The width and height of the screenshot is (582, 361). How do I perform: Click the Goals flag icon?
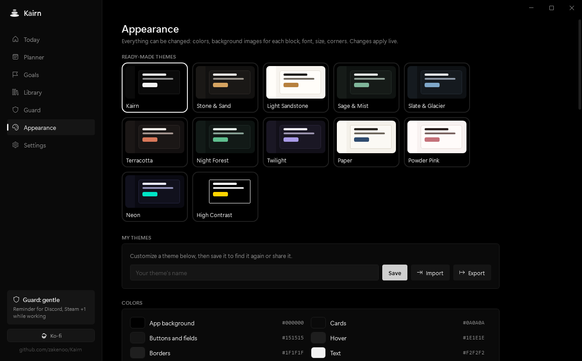pos(15,74)
